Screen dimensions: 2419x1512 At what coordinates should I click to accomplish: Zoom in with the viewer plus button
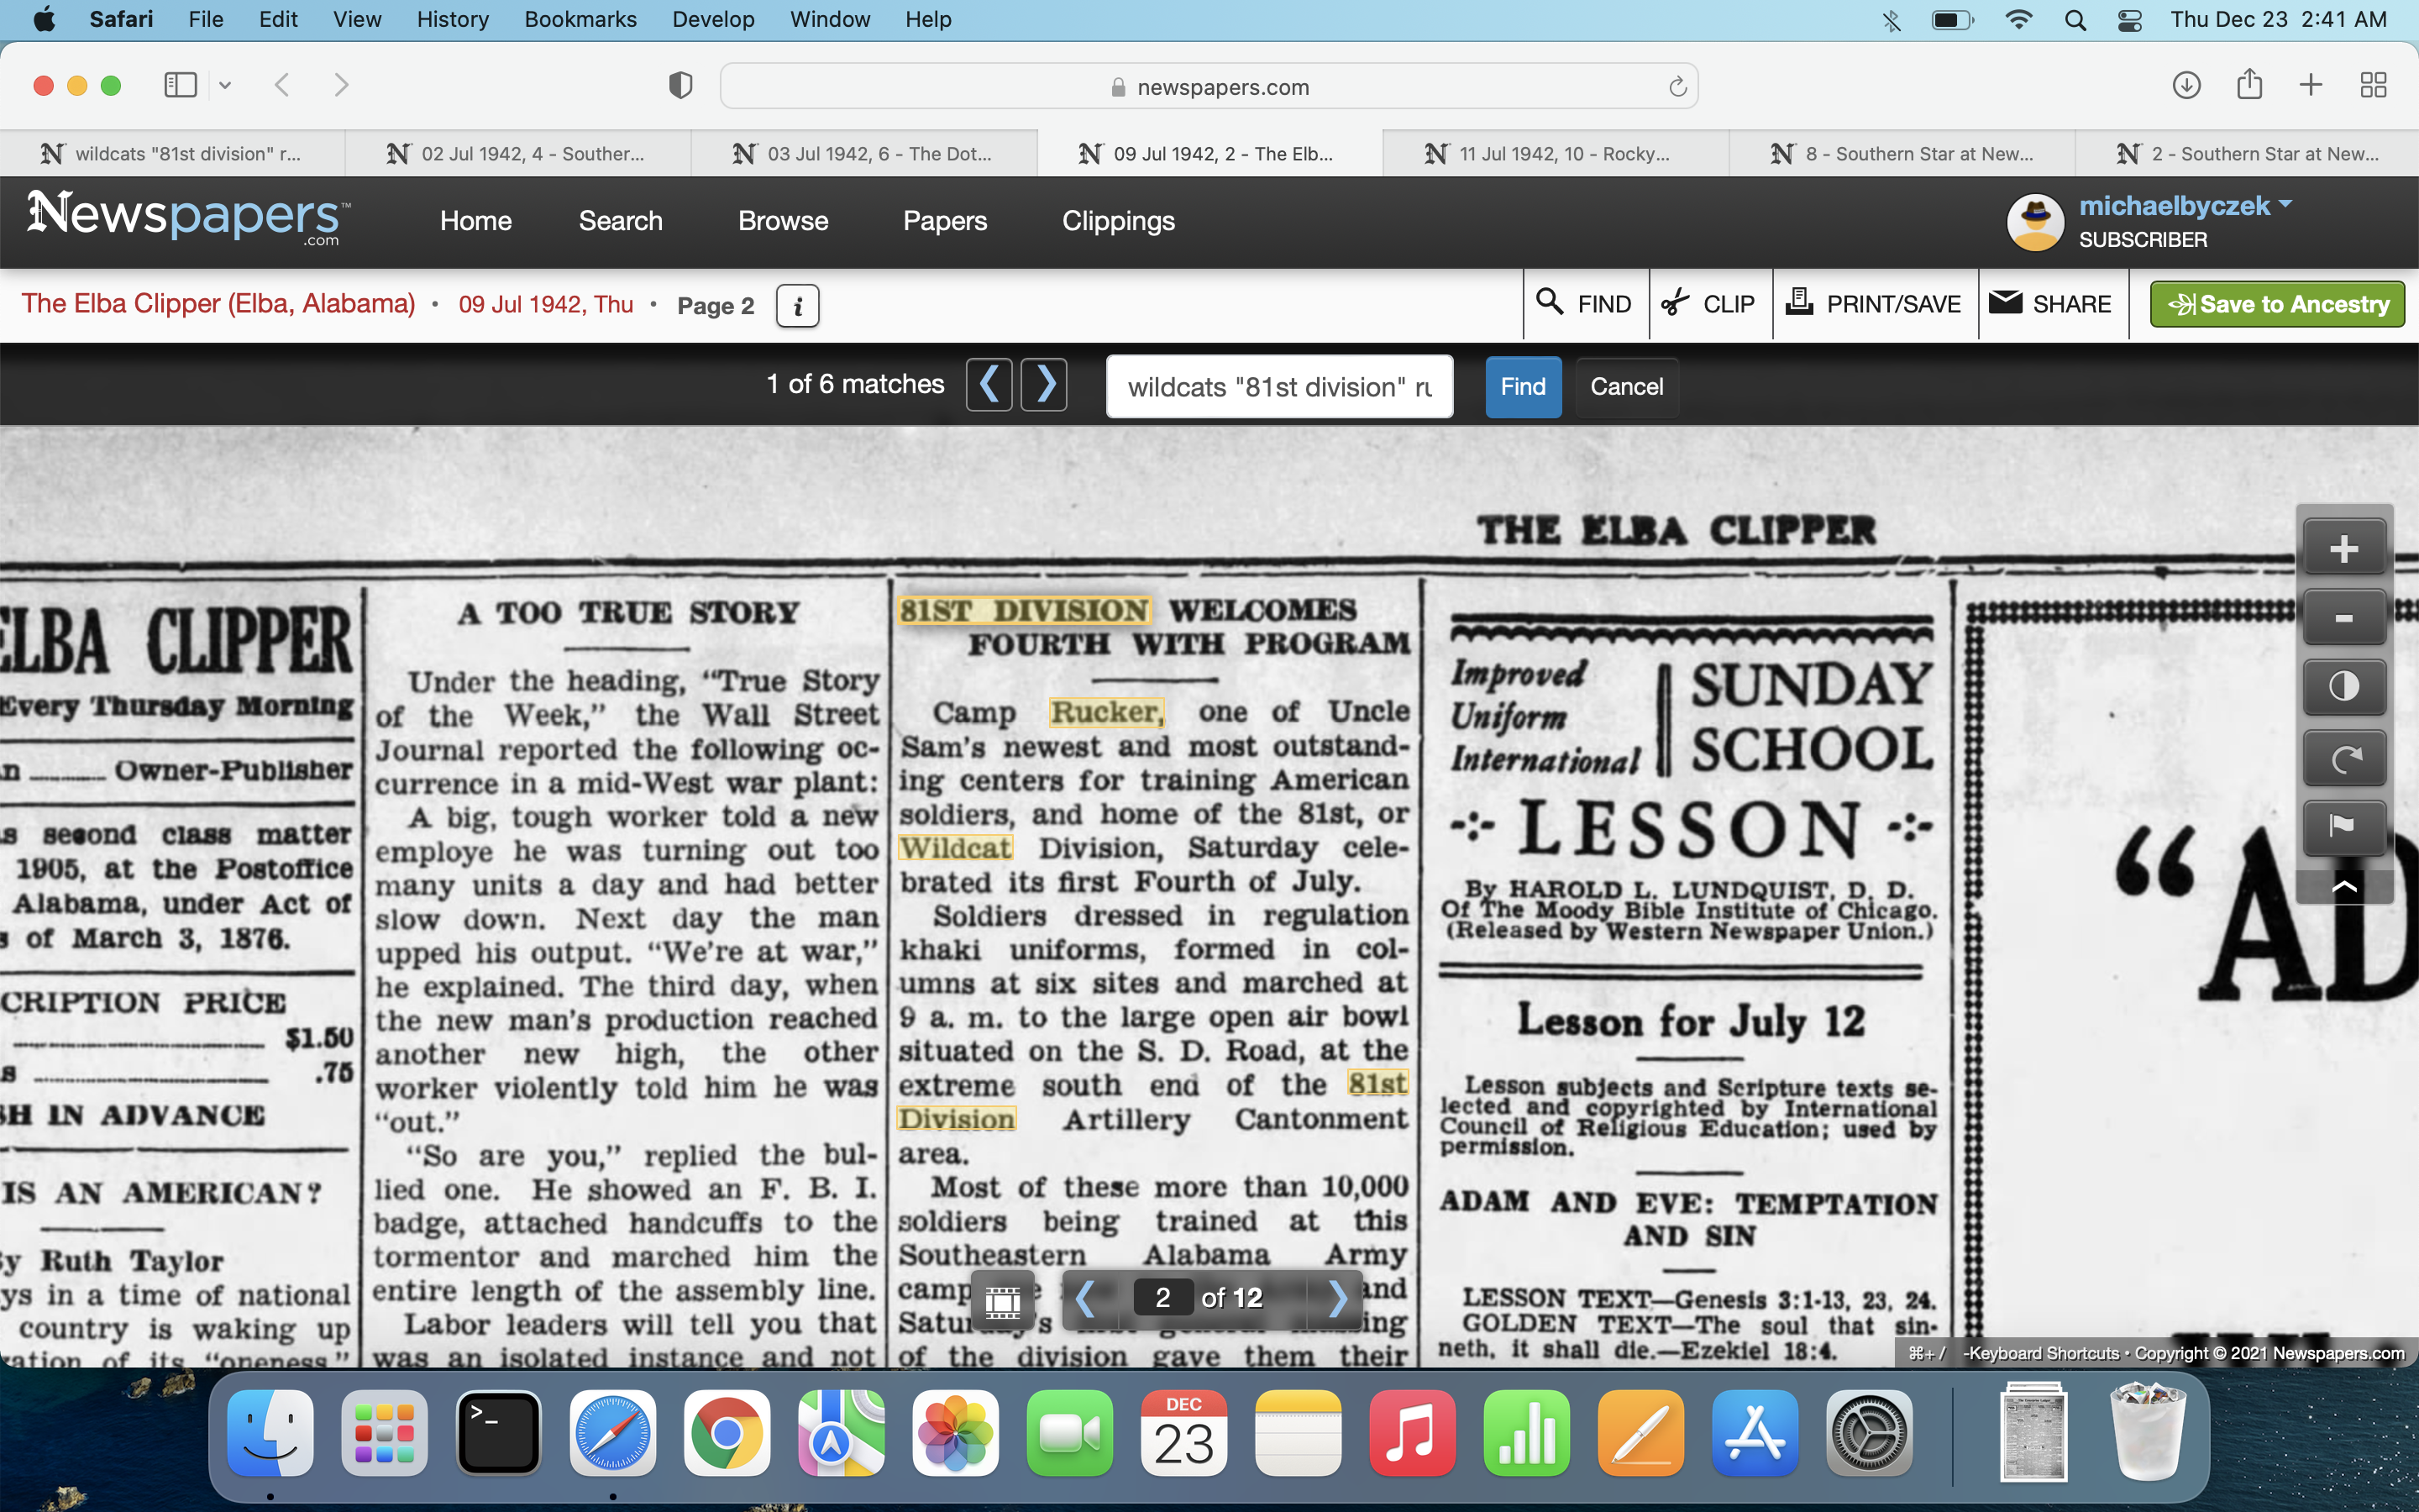(x=2343, y=549)
